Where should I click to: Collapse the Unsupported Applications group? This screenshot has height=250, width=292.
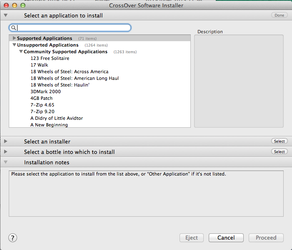[x=14, y=45]
